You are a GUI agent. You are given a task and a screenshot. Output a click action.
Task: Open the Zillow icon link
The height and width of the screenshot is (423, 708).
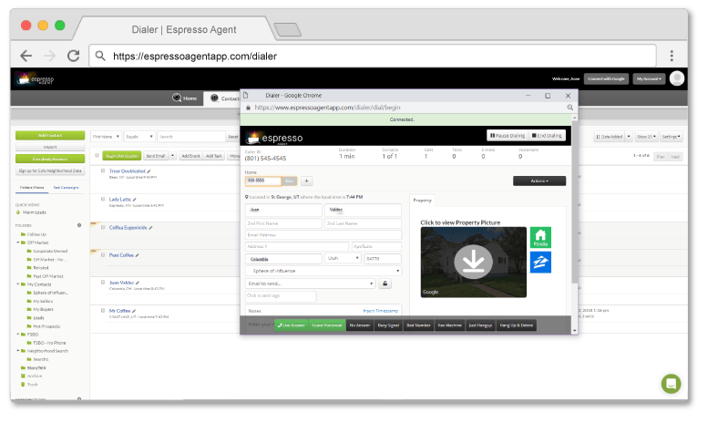click(x=540, y=263)
